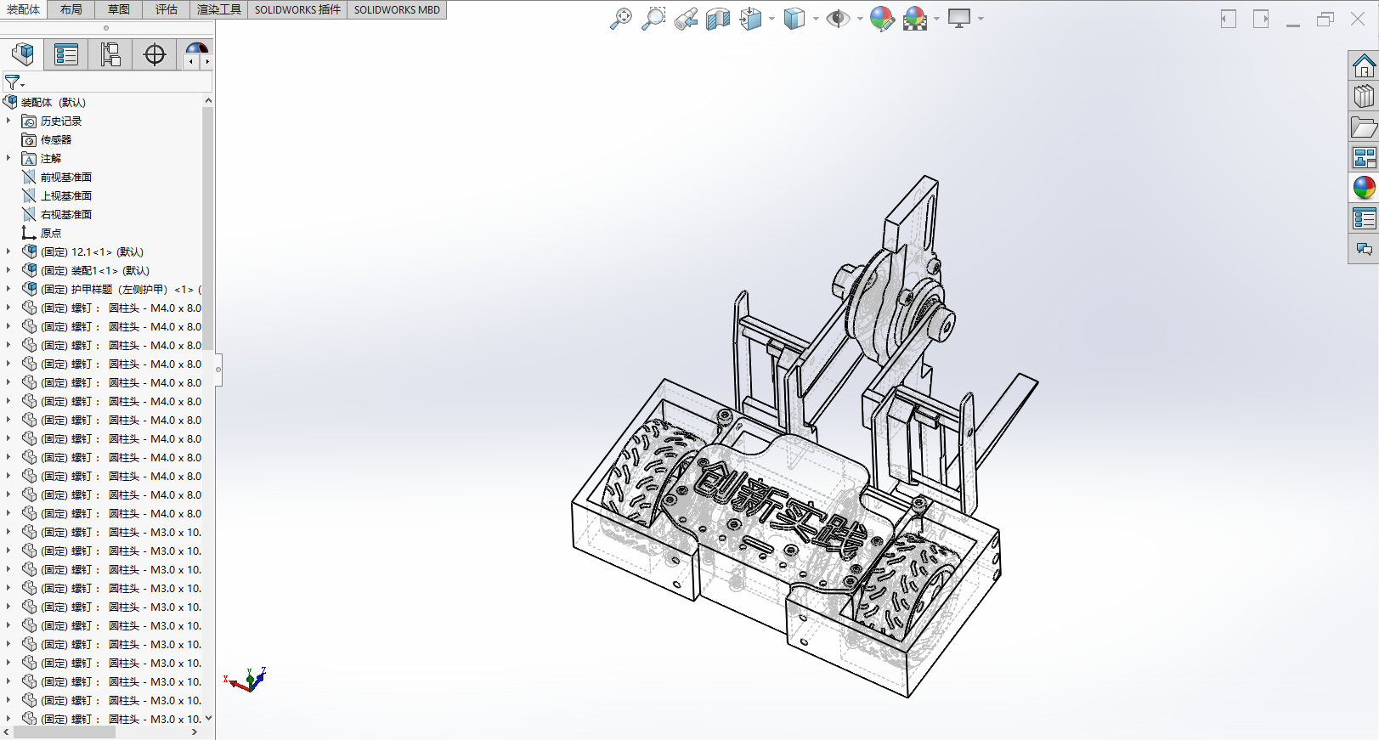Open the Display Style dropdown arrow
The width and height of the screenshot is (1379, 740).
point(816,18)
